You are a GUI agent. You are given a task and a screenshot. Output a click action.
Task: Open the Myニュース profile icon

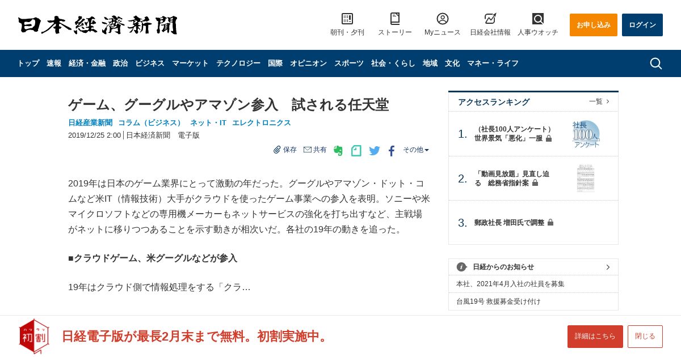tap(443, 19)
